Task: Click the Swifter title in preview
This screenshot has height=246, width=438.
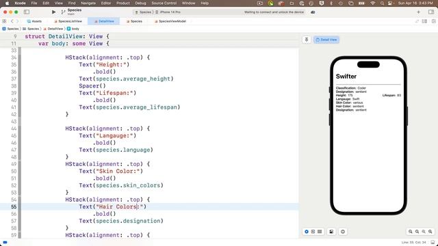Action: coord(346,77)
